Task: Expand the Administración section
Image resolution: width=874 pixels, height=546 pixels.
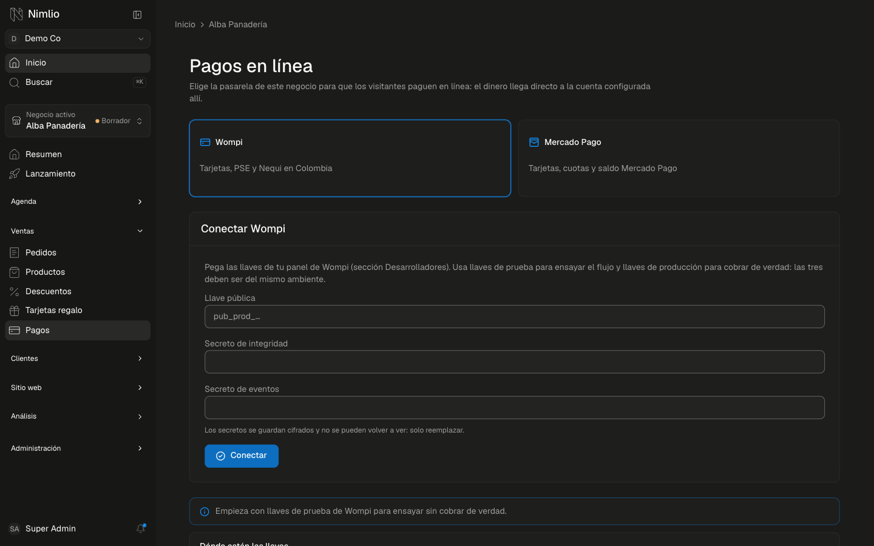Action: tap(78, 448)
